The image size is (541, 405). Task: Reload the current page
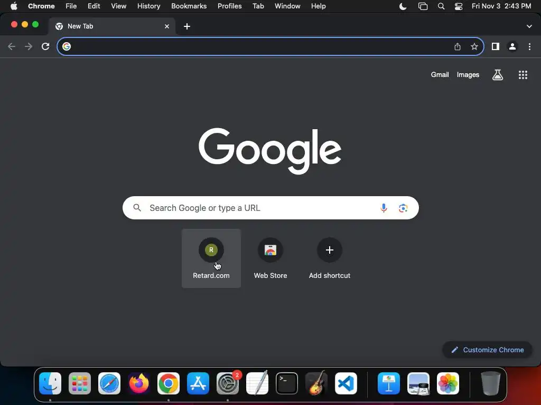coord(45,46)
